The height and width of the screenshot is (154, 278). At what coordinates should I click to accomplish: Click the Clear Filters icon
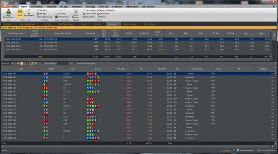[x=98, y=13]
